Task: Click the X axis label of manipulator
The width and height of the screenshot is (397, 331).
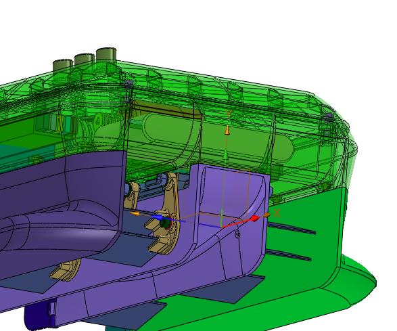Action: coord(277,213)
